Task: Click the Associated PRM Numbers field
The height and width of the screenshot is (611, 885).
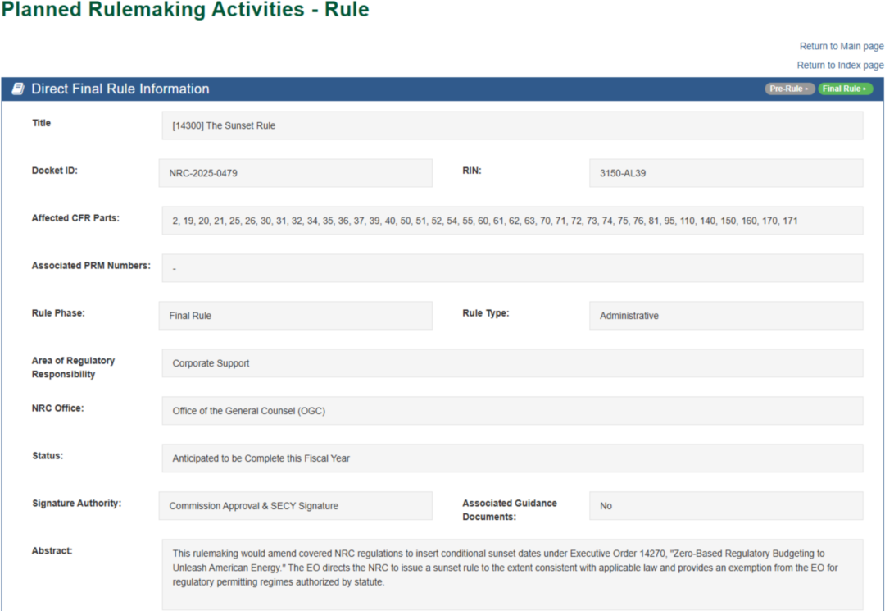Action: tap(511, 268)
